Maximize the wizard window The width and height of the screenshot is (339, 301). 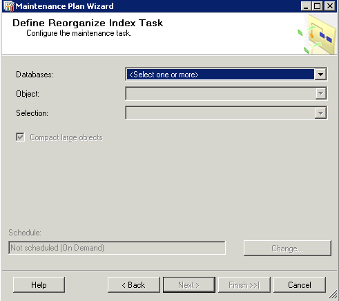(x=318, y=6)
